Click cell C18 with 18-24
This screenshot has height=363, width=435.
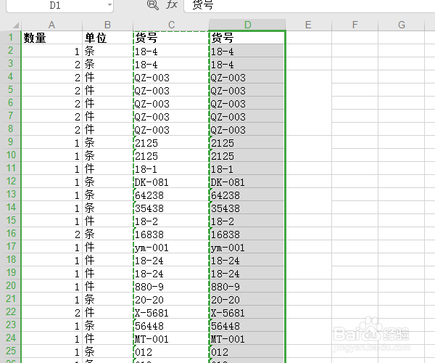(171, 260)
